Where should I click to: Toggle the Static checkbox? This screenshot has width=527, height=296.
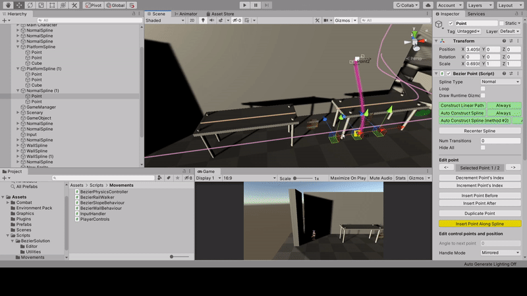pos(501,23)
